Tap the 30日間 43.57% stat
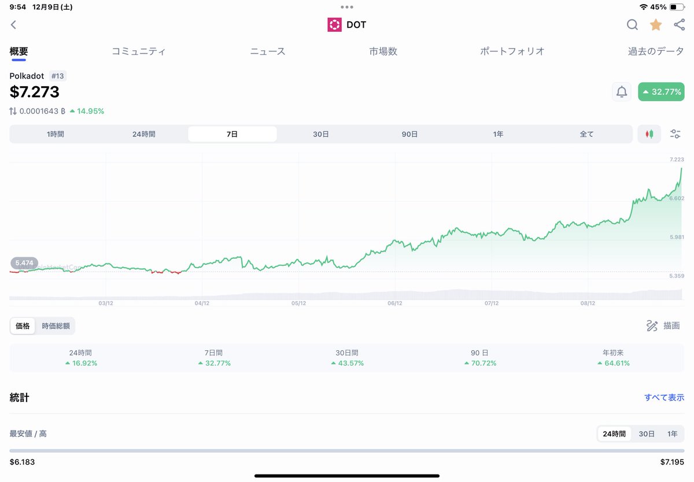The width and height of the screenshot is (694, 482). [347, 358]
